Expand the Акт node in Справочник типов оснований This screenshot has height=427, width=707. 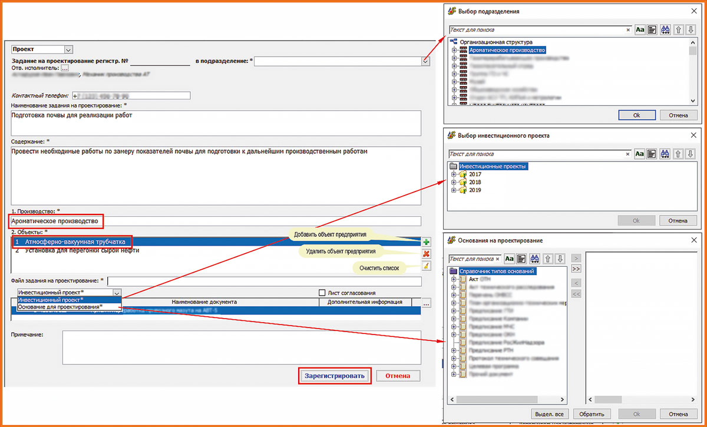tap(454, 279)
